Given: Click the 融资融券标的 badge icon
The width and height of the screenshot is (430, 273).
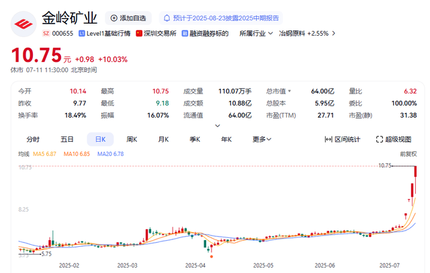Looking at the screenshot, I should tap(185, 34).
